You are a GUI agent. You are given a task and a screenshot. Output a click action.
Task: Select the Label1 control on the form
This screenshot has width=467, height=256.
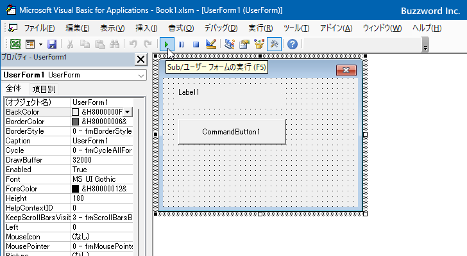[x=231, y=97]
